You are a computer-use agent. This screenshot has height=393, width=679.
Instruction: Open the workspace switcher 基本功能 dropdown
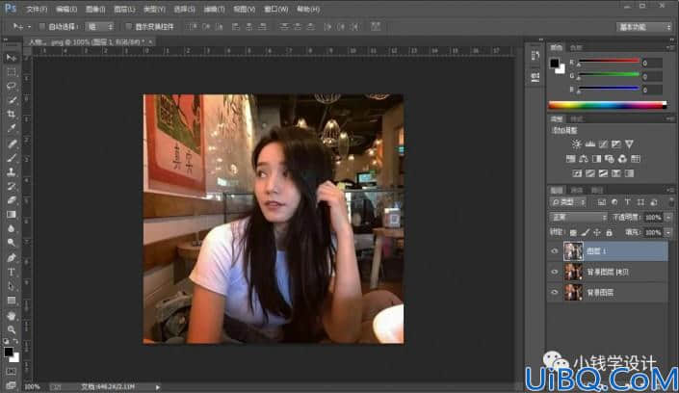[x=644, y=27]
